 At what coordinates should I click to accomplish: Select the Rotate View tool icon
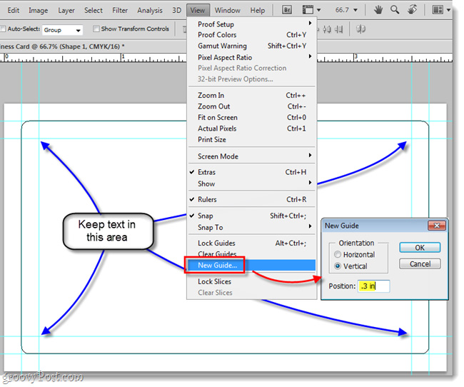[412, 10]
